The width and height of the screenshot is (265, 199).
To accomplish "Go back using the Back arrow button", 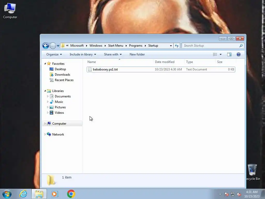I will pos(46,46).
